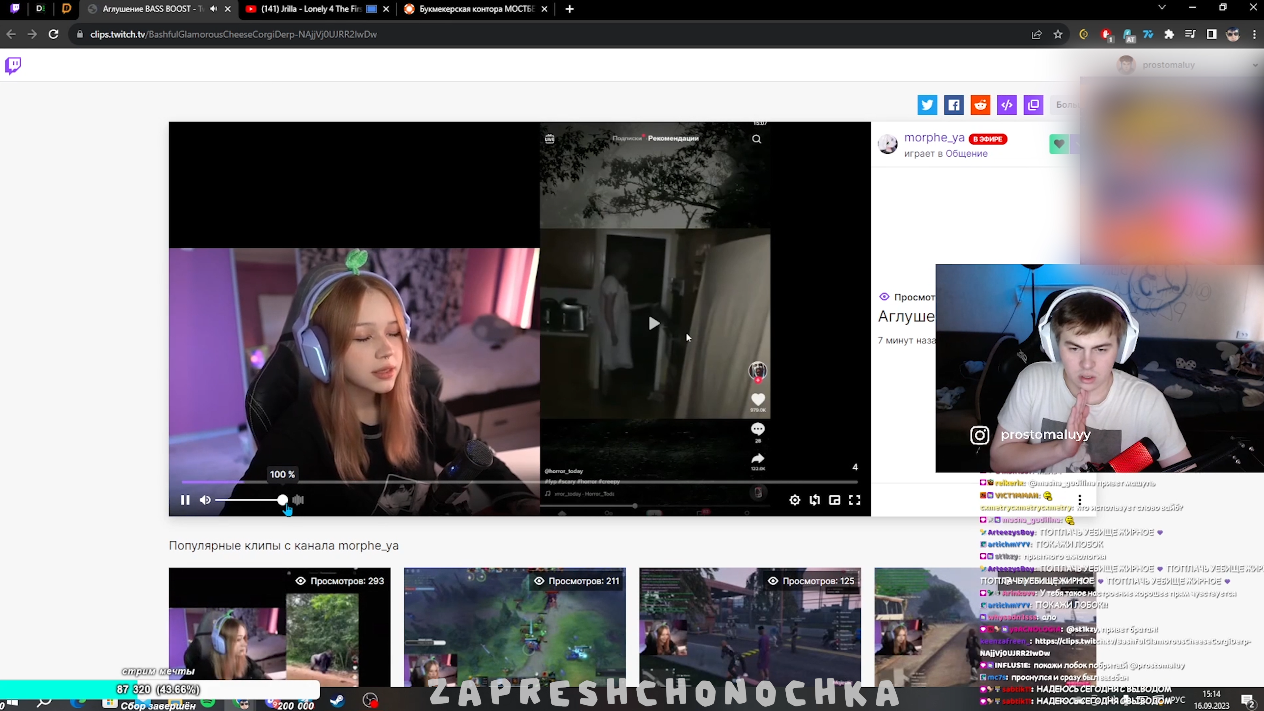Share this page from the address bar

point(1036,34)
